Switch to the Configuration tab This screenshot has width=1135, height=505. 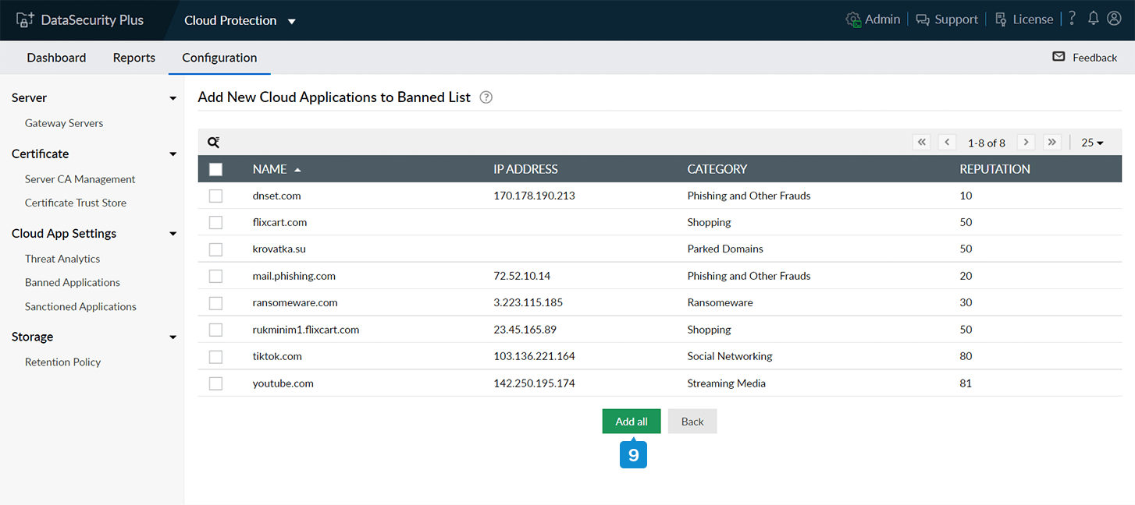point(219,58)
